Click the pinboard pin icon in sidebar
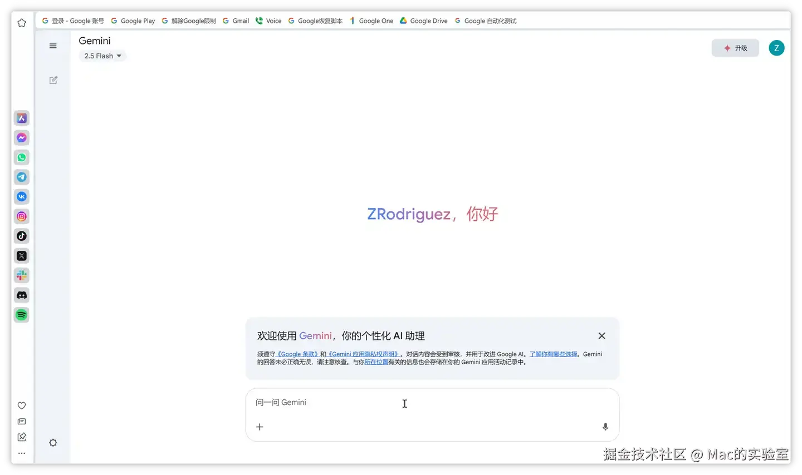Viewport: 802px width, 475px height. (x=22, y=437)
